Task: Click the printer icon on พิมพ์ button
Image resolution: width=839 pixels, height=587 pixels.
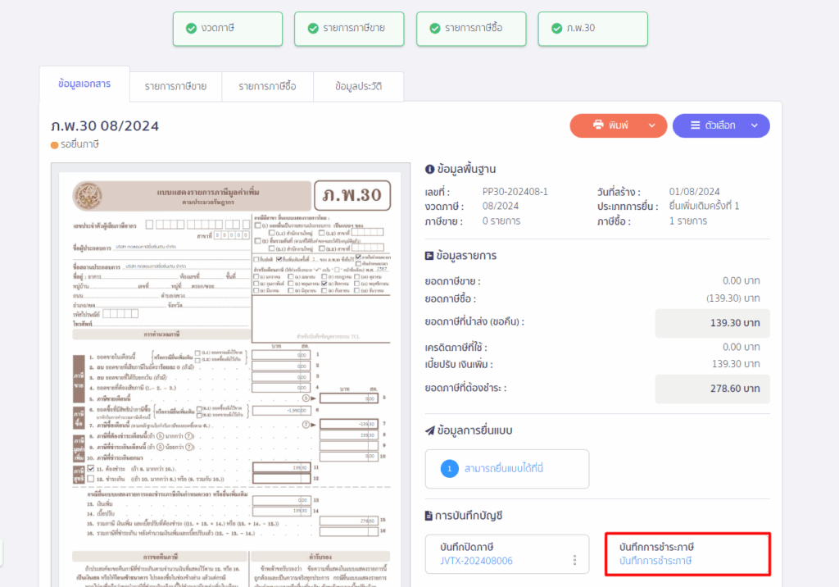Action: [598, 125]
